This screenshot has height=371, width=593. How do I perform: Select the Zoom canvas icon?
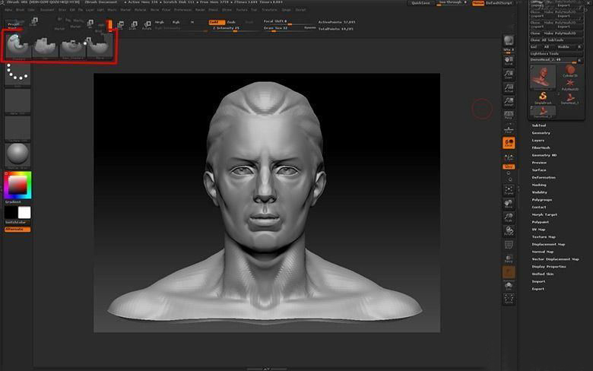coord(509,75)
